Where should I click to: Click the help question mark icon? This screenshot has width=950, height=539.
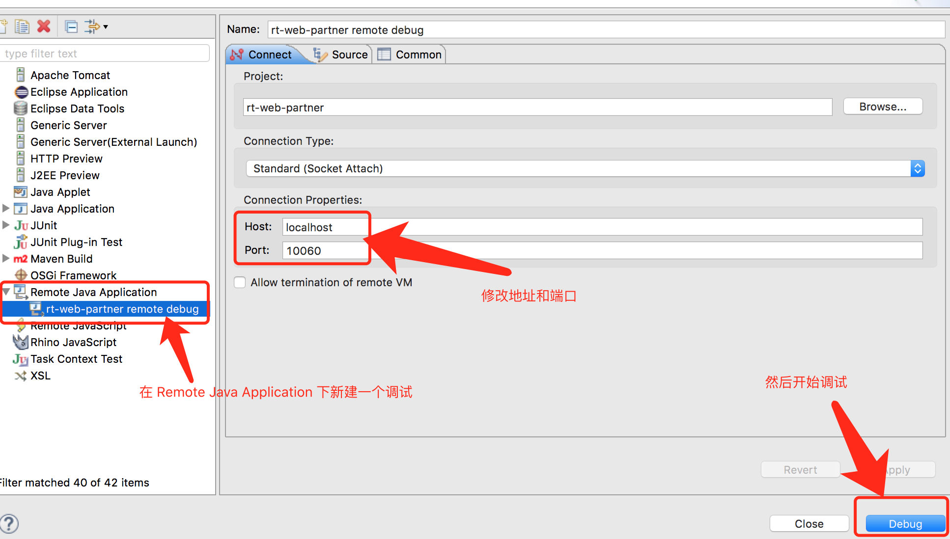[9, 523]
